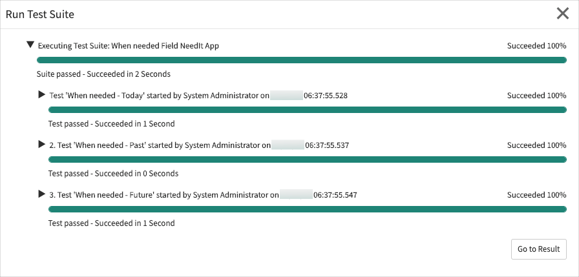
Task: Click 'Succeeded 100%' next to the suite title
Action: click(536, 46)
